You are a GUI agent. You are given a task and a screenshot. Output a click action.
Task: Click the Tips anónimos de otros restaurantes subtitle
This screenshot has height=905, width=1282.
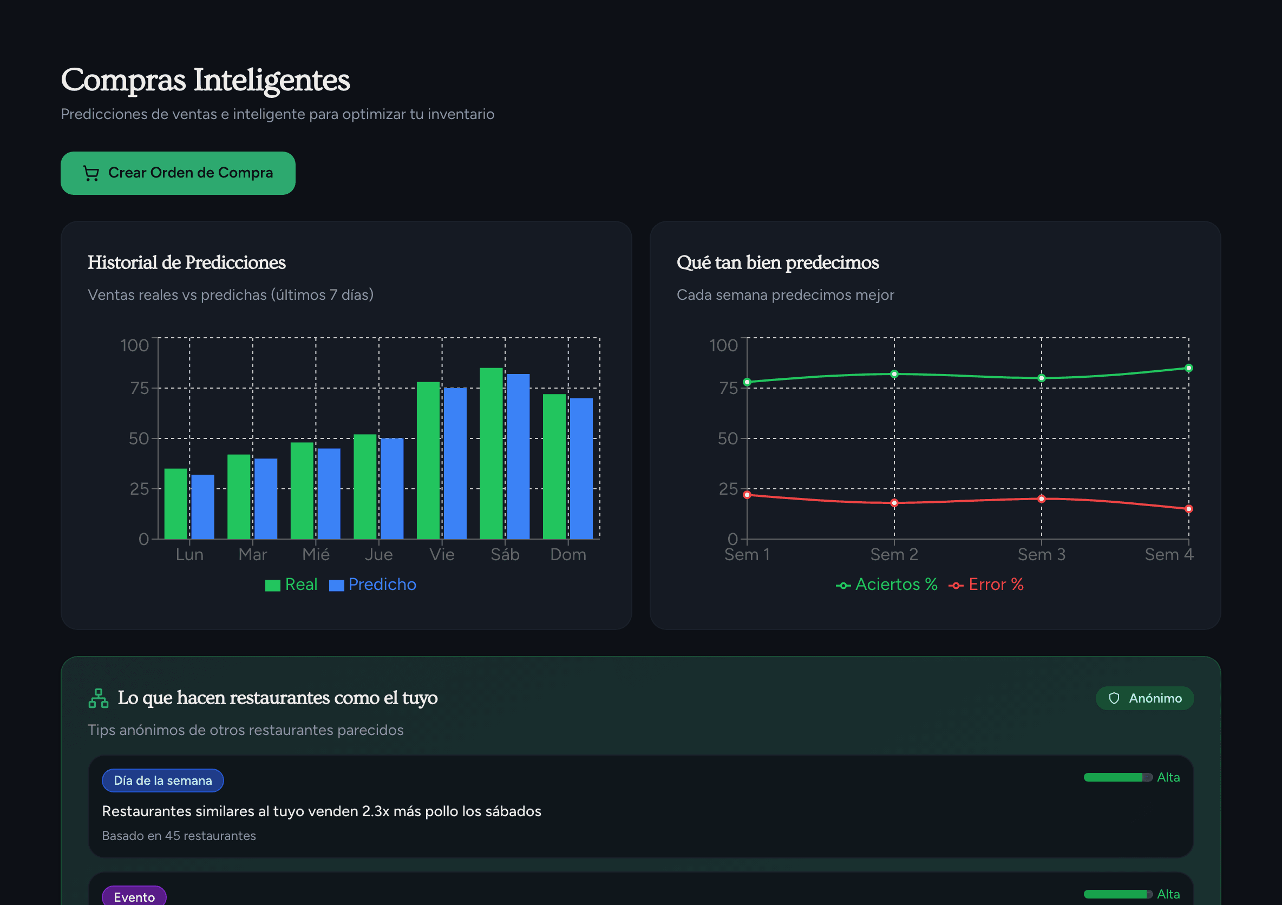(x=246, y=730)
